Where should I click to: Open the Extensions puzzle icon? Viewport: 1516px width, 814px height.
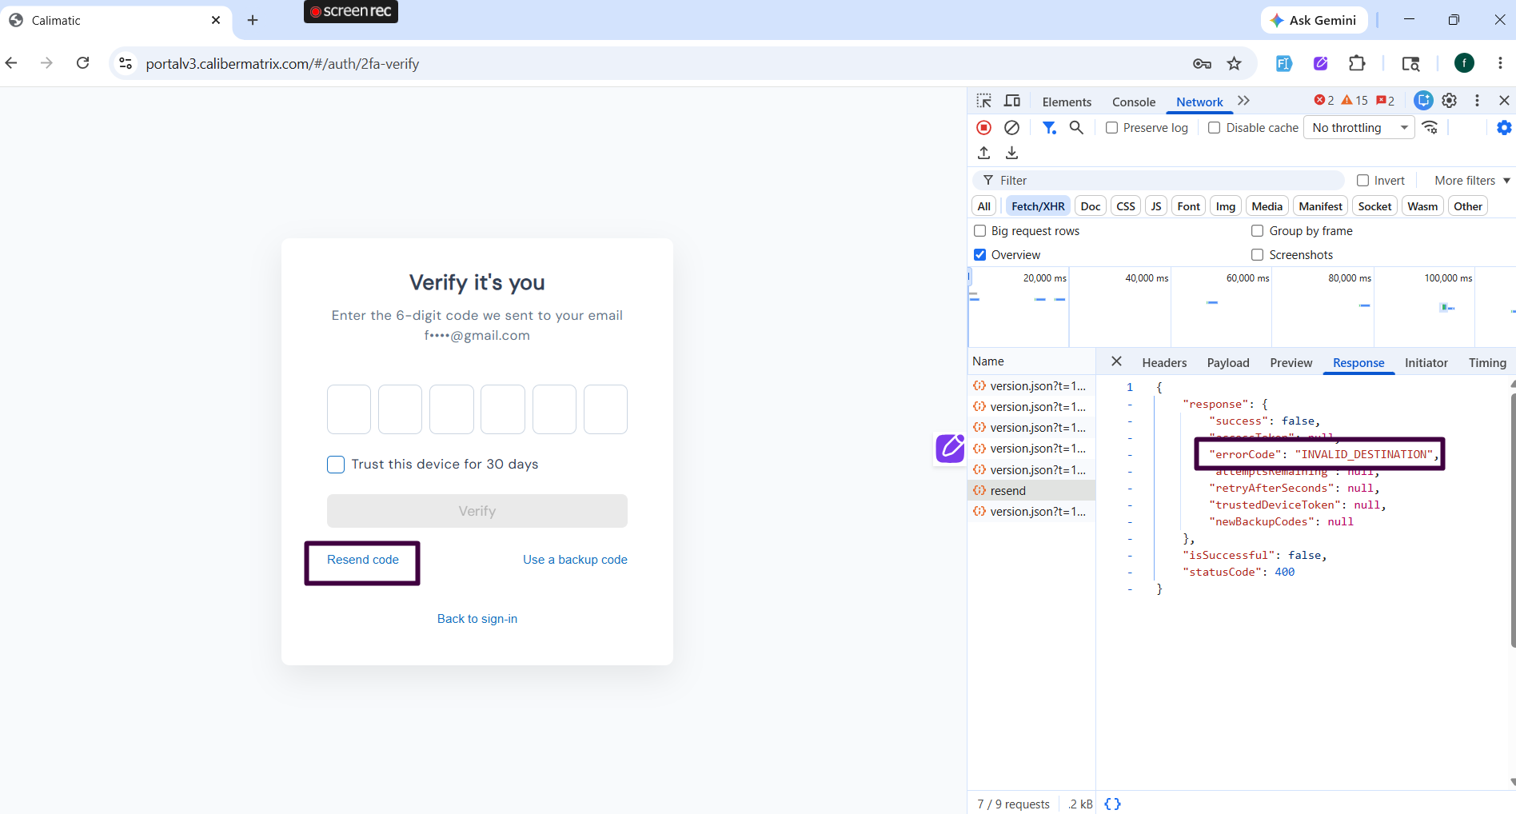[x=1357, y=63]
